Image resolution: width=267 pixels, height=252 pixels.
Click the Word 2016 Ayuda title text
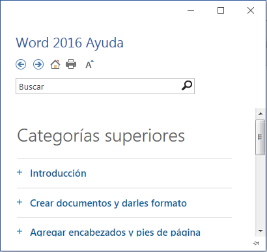[x=70, y=43]
